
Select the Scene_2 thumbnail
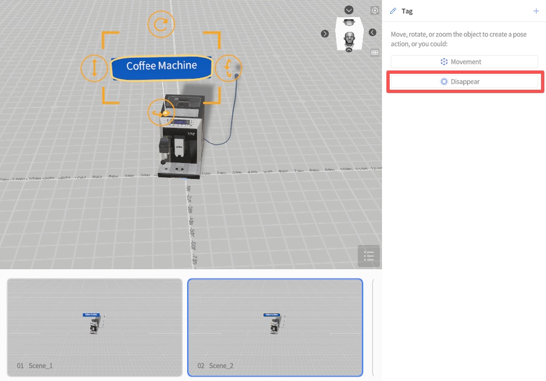coord(275,327)
